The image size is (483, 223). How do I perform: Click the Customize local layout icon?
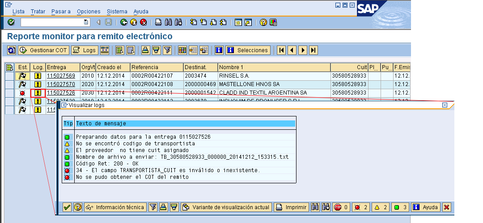273,22
